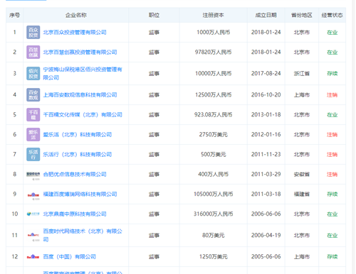
Task: Select the 105000万人民币 capital cell
Action: [x=213, y=194]
